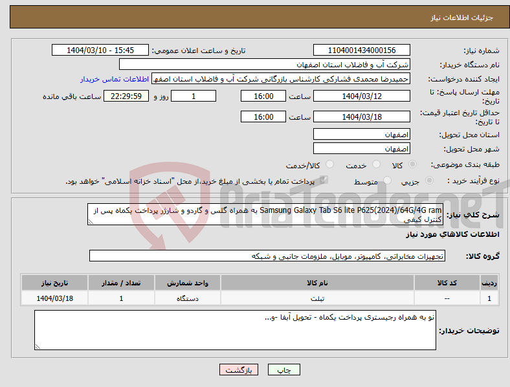Click the نوع فرآیند خرید label
This screenshot has width=510, height=387.
tap(474, 181)
